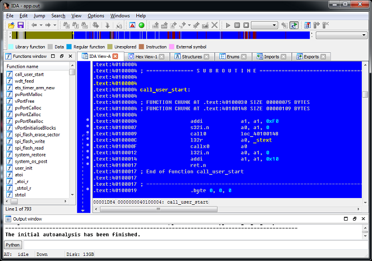Open the View menu
This screenshot has width=372, height=261.
click(x=76, y=16)
